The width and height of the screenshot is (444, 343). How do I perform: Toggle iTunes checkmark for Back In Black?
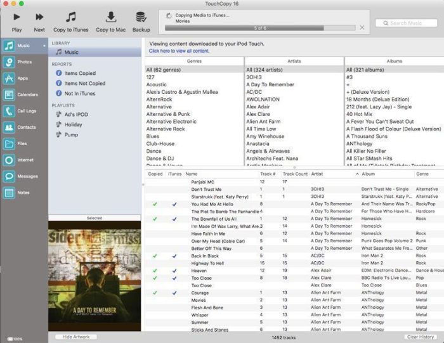click(174, 256)
